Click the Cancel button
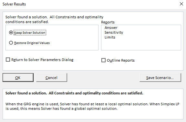186x122 pixels. coord(52,77)
